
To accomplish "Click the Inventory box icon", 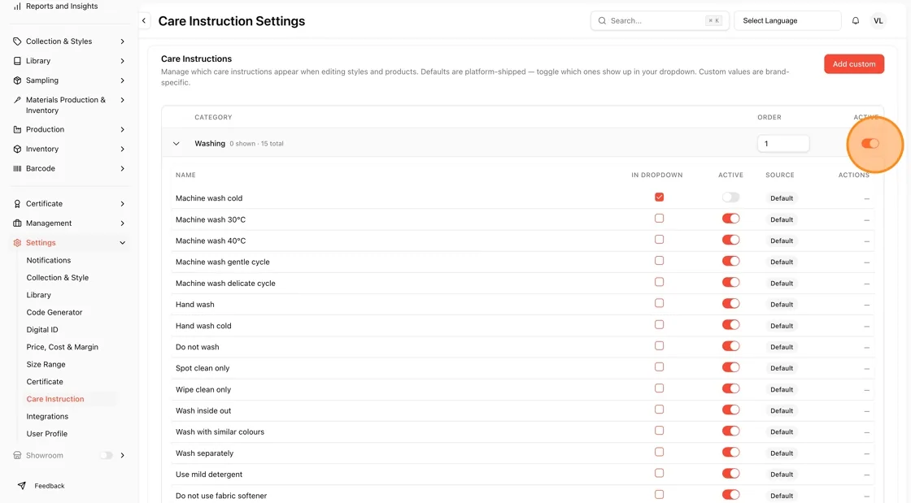I will (x=17, y=149).
